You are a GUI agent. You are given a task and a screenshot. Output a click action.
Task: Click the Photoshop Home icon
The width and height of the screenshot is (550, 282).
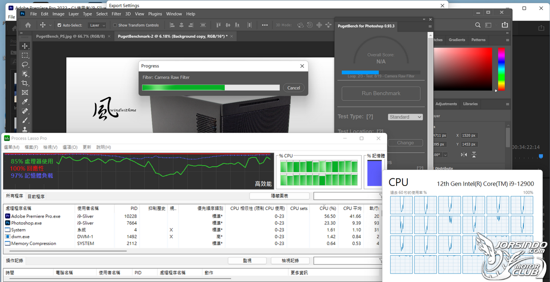28,25
